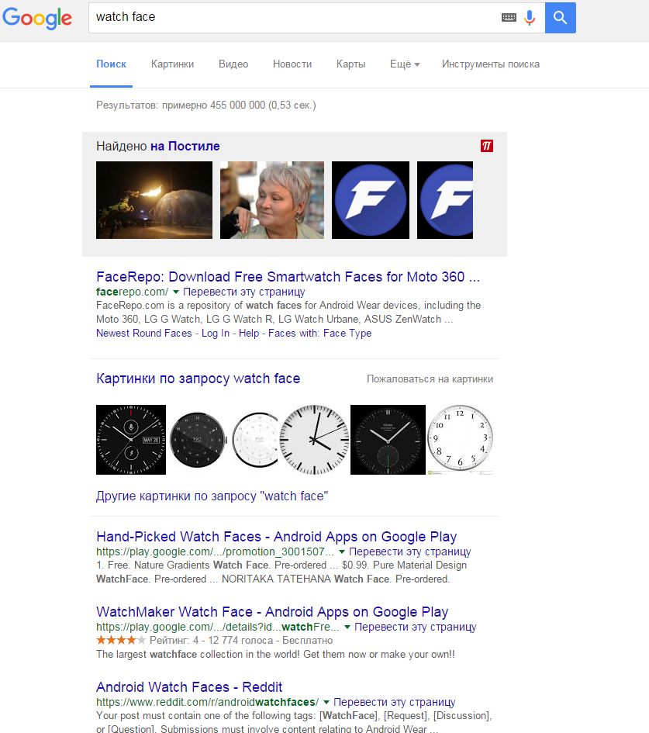Open the Hand-Picked Watch Faces Google Play result
The height and width of the screenshot is (733, 649).
277,537
